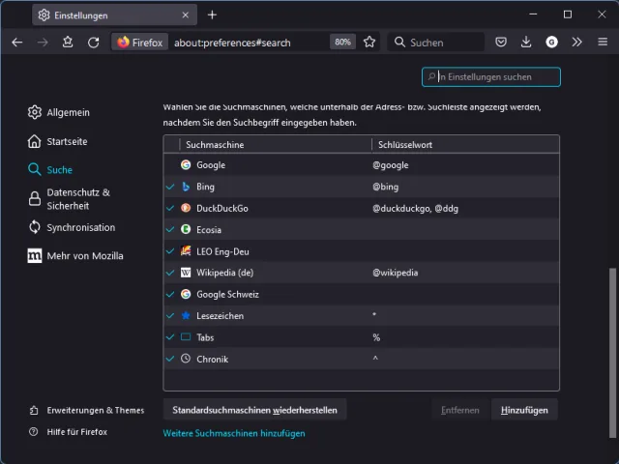The width and height of the screenshot is (619, 464).
Task: Open the Downloads panel
Action: tap(526, 42)
